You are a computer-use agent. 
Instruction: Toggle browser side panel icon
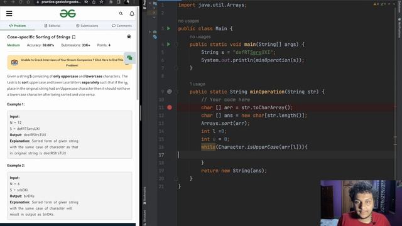pos(119,2)
